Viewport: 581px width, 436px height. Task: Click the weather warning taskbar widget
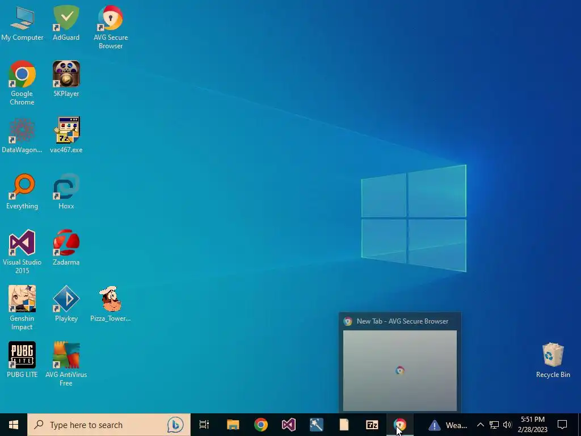click(448, 425)
